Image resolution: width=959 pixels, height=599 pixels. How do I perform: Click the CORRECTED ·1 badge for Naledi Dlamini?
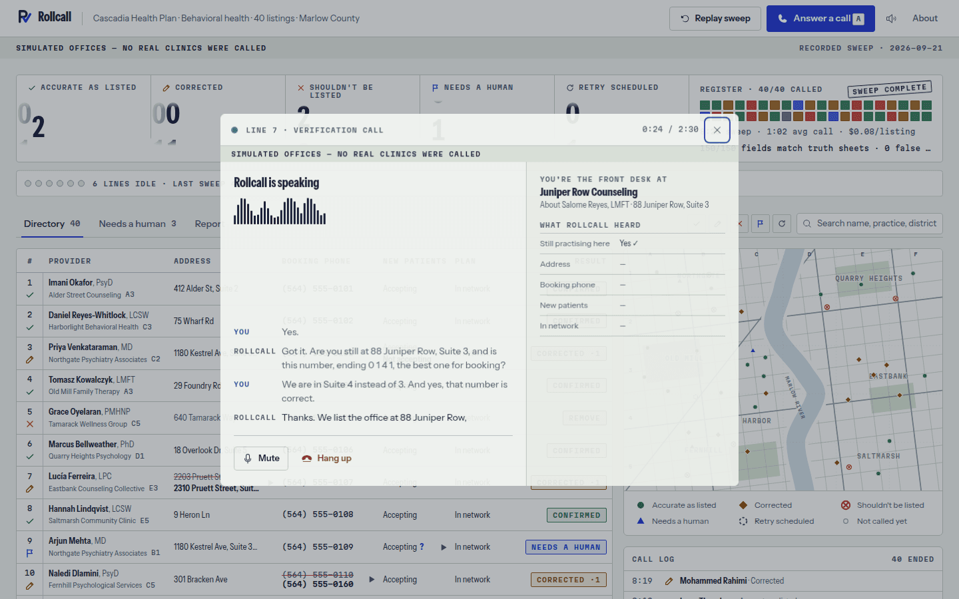click(569, 580)
